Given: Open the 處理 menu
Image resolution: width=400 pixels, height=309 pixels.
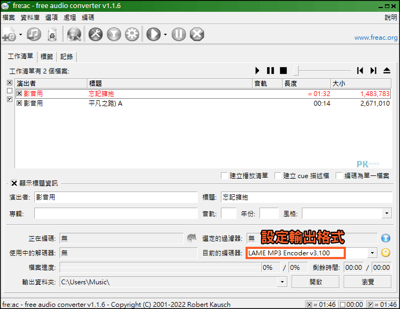Looking at the screenshot, I should coord(70,17).
